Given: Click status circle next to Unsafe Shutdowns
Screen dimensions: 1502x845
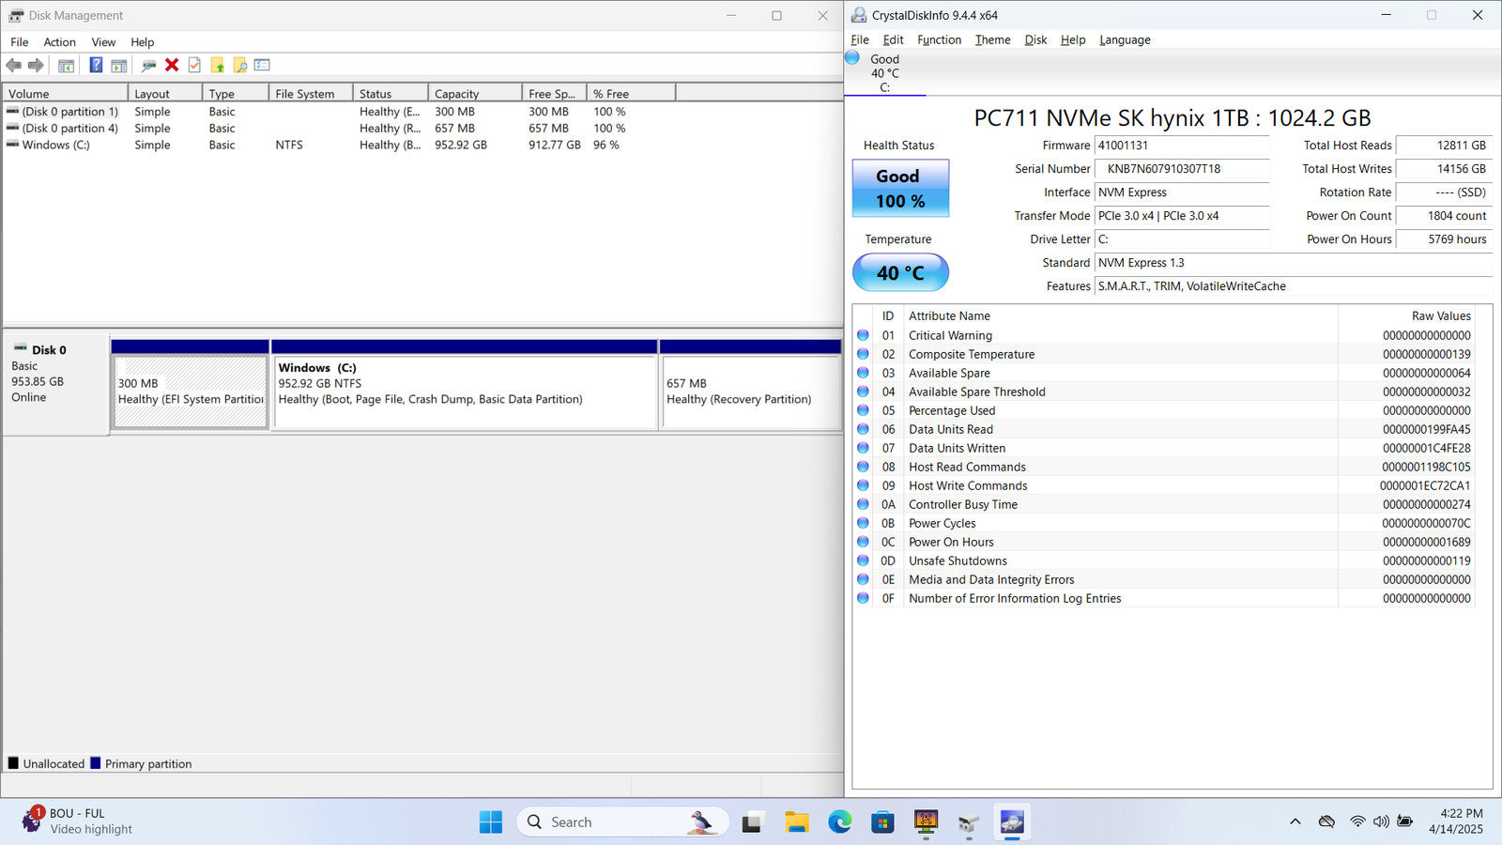Looking at the screenshot, I should click(863, 561).
